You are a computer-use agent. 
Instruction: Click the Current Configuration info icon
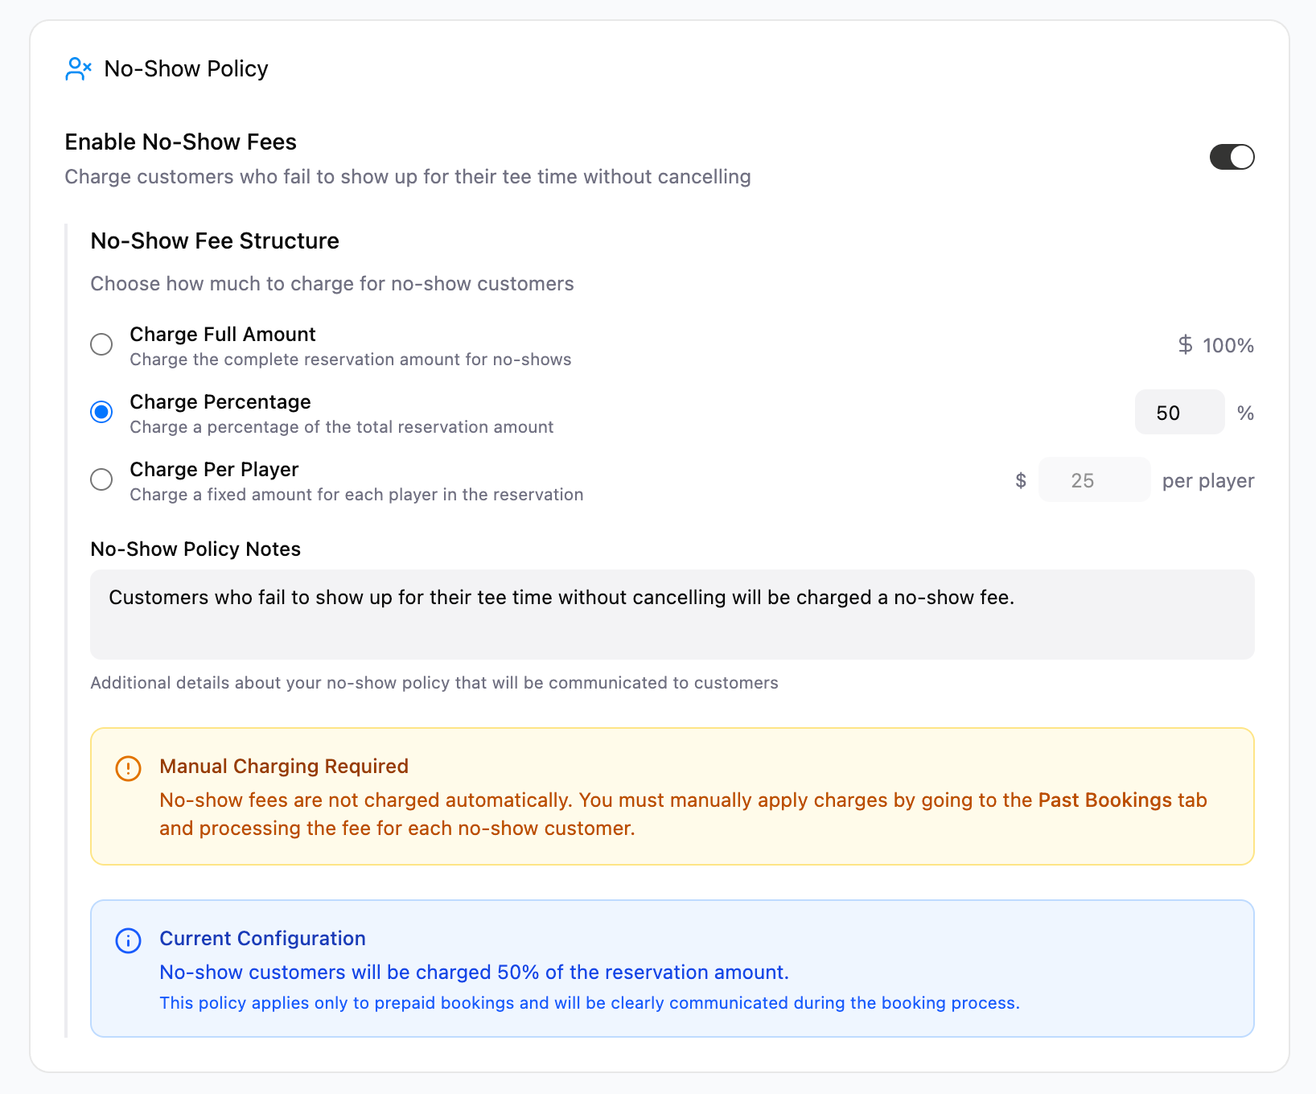pyautogui.click(x=128, y=940)
